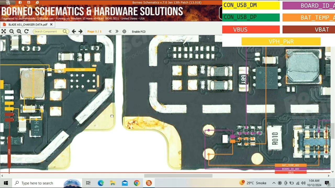This screenshot has width=335, height=188.
Task: Click the rotate/refresh arrow icon
Action: (x=26, y=31)
